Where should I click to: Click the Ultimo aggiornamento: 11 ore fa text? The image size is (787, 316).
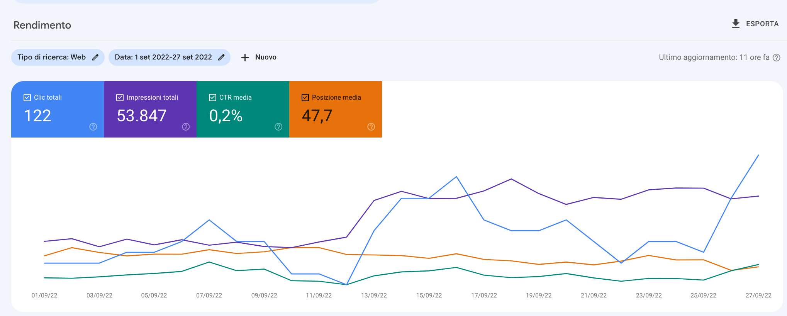pos(714,57)
